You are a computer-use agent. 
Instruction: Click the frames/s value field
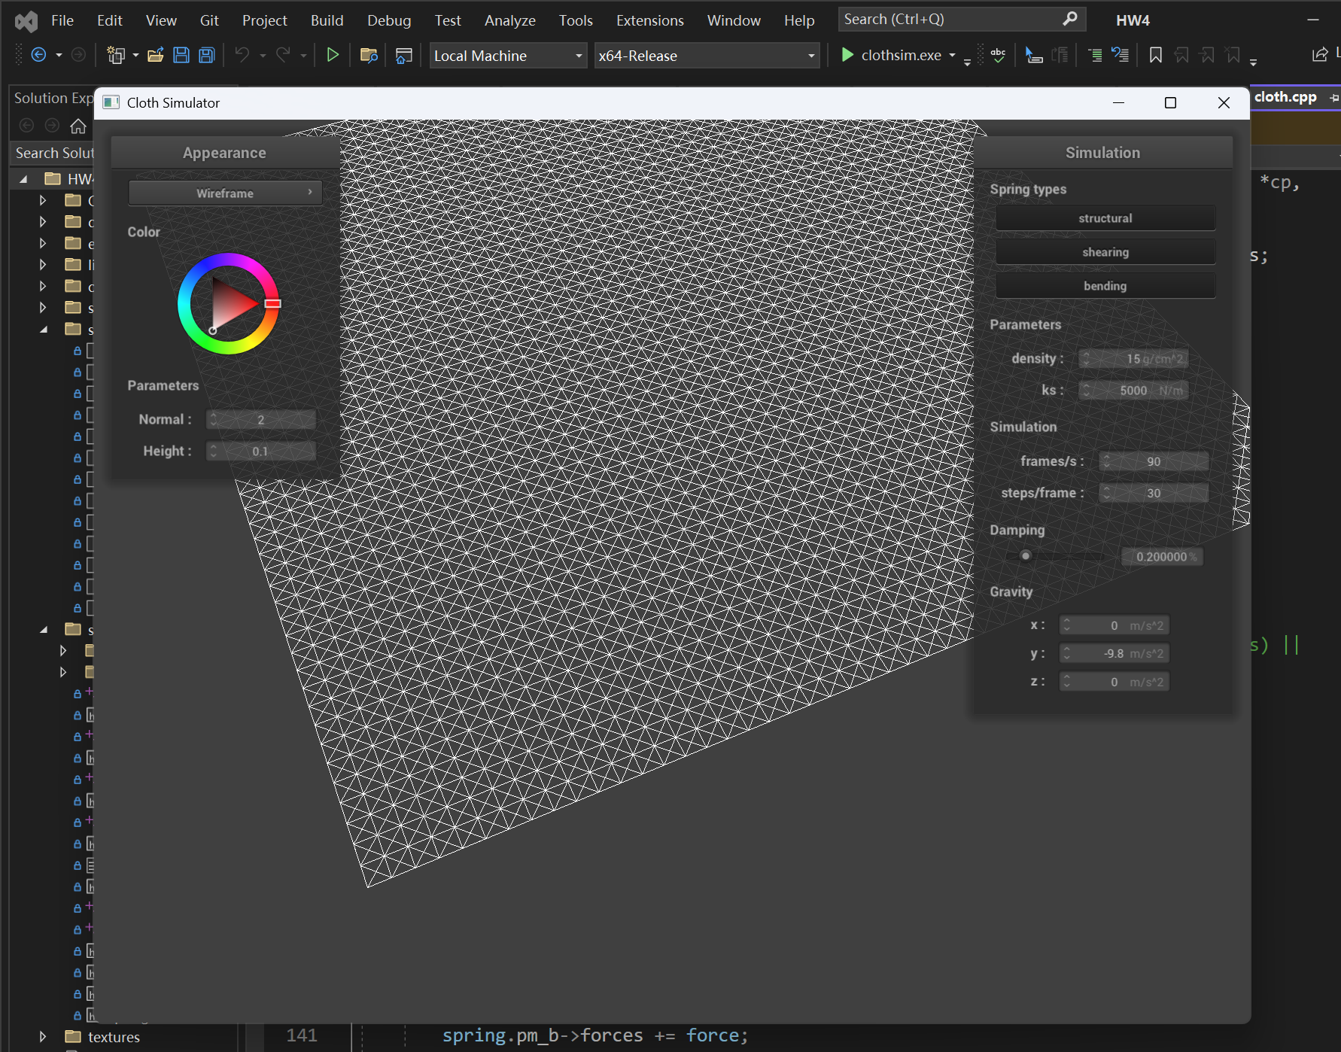point(1154,461)
